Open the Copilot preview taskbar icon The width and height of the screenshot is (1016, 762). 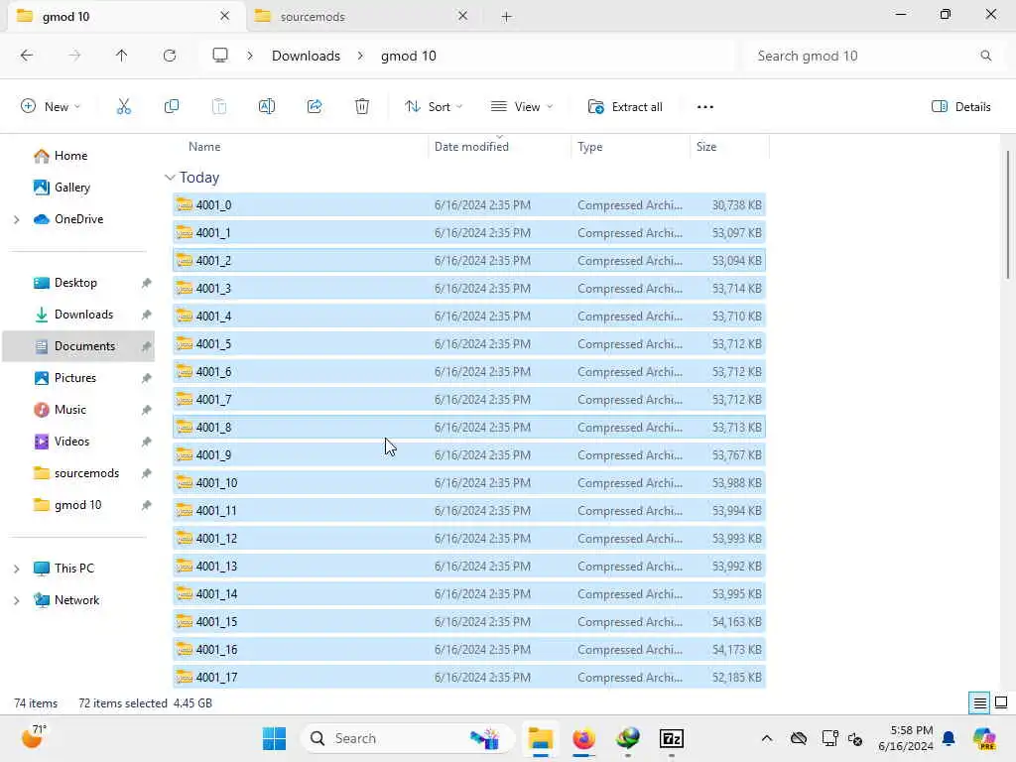click(984, 738)
